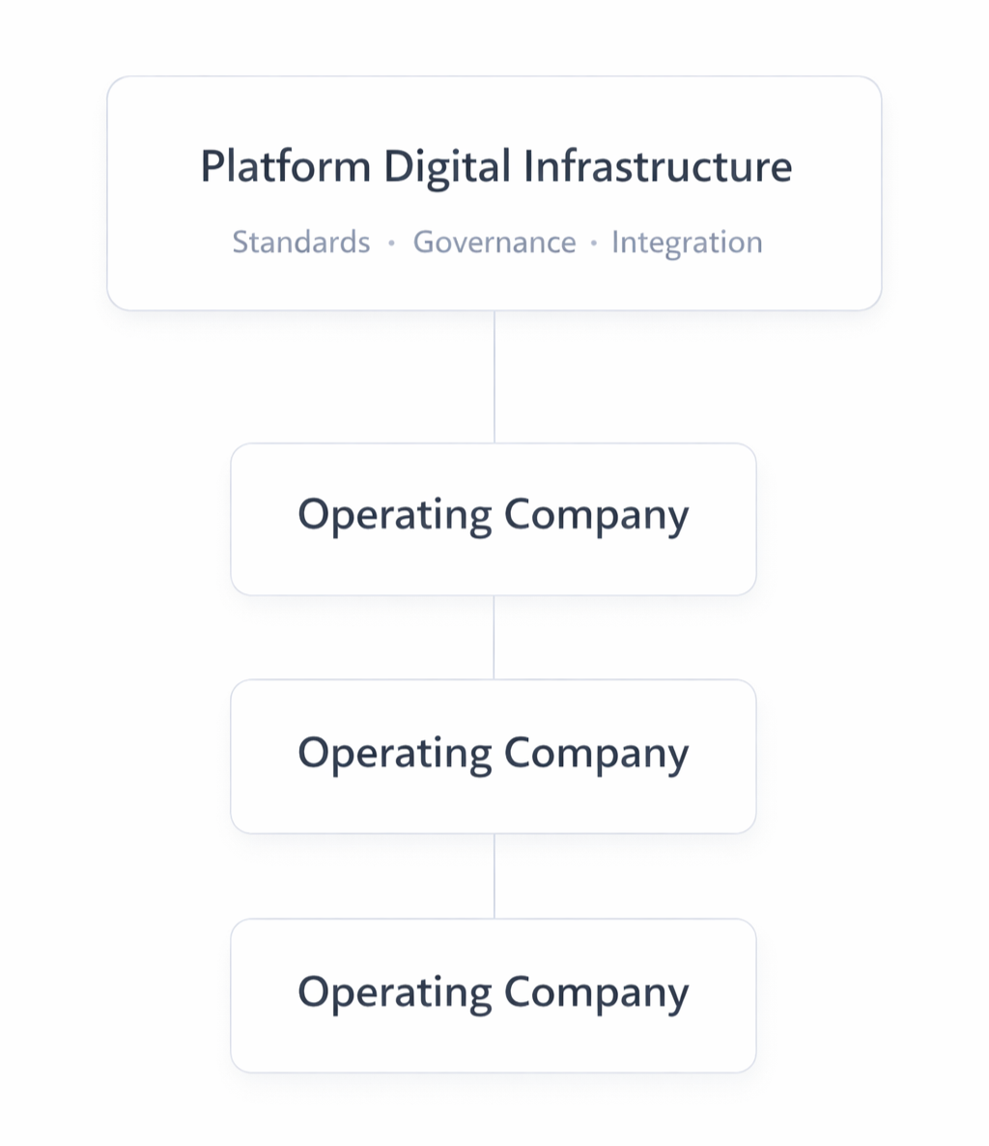Click "Operating" in the topmost Operating Company box
This screenshot has height=1146, width=989.
(x=394, y=515)
